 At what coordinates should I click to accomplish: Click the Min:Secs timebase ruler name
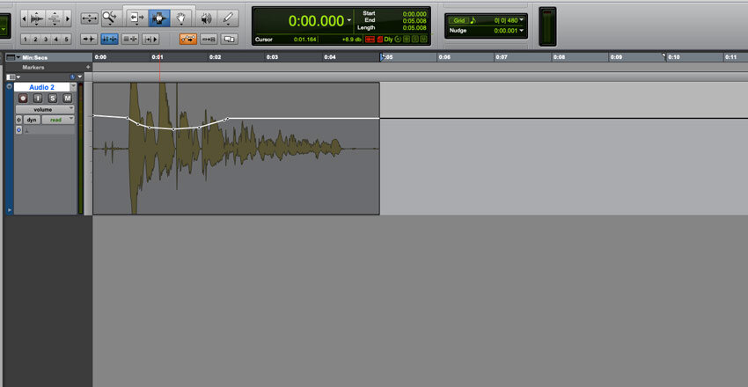click(x=35, y=58)
